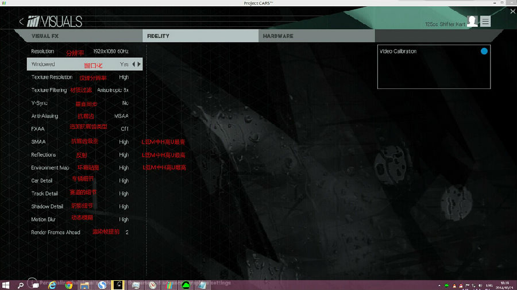This screenshot has width=517, height=290.
Task: Go back using the arrow beside VISUALS
Action: tap(21, 22)
